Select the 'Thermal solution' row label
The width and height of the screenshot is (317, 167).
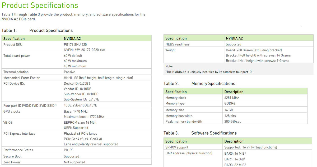tap(16, 72)
